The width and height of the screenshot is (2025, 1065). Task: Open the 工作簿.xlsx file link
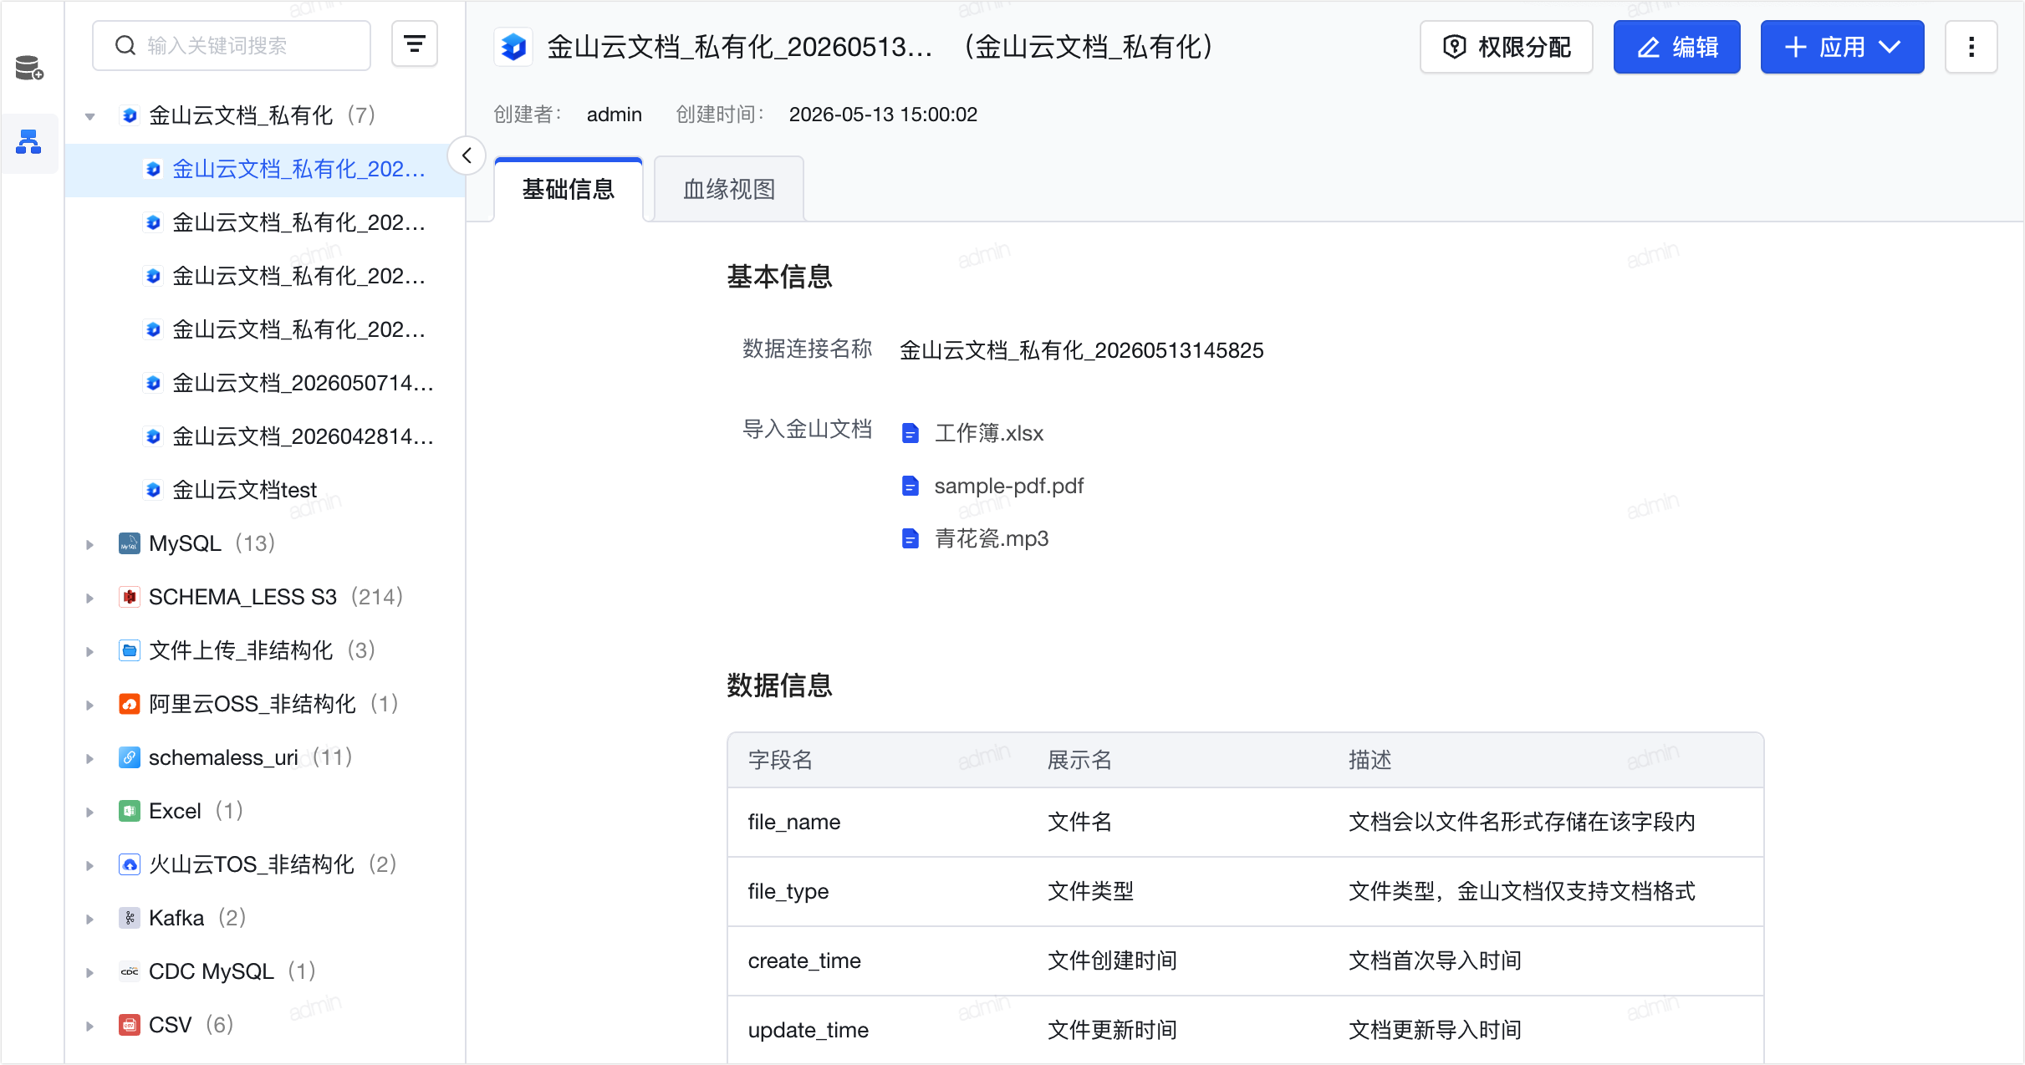pos(989,433)
